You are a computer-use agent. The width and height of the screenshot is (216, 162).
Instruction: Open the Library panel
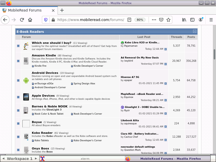point(184,20)
